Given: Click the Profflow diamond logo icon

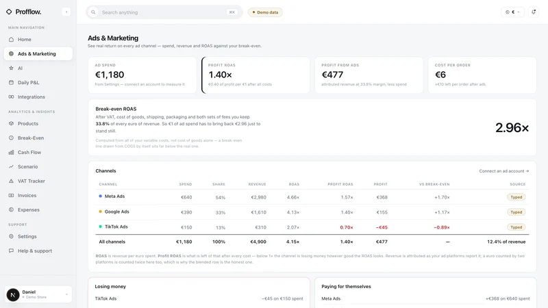Looking at the screenshot, I should (x=9, y=12).
